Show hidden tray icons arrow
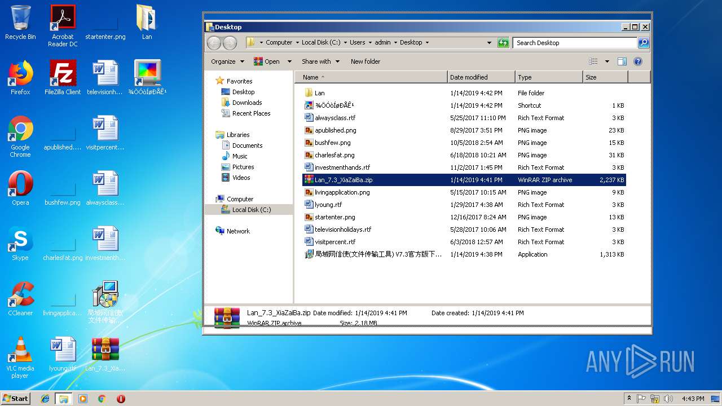 pyautogui.click(x=629, y=398)
